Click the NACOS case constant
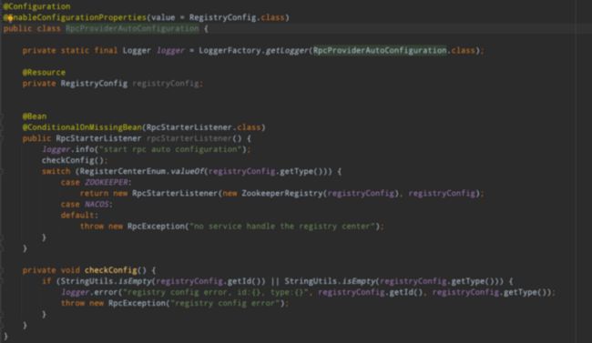 click(97, 204)
